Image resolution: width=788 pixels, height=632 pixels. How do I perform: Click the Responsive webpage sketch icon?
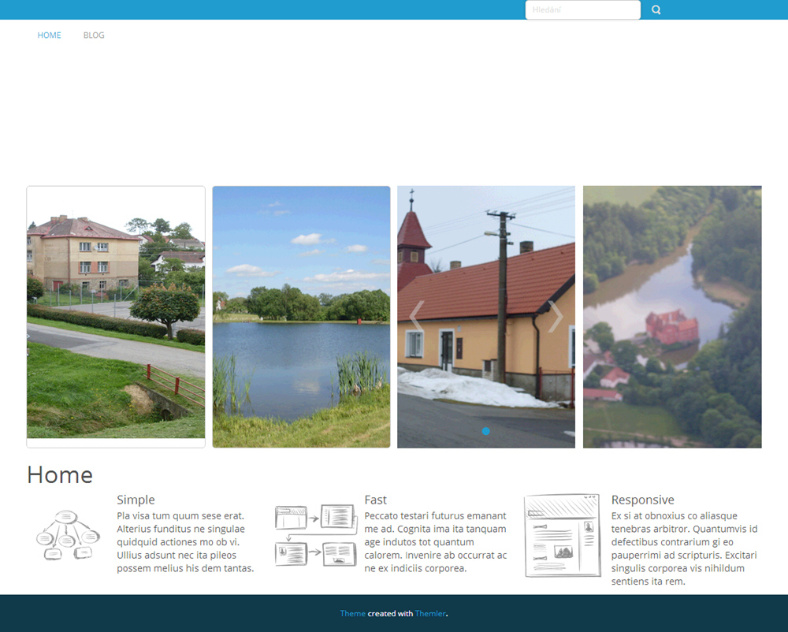point(562,536)
